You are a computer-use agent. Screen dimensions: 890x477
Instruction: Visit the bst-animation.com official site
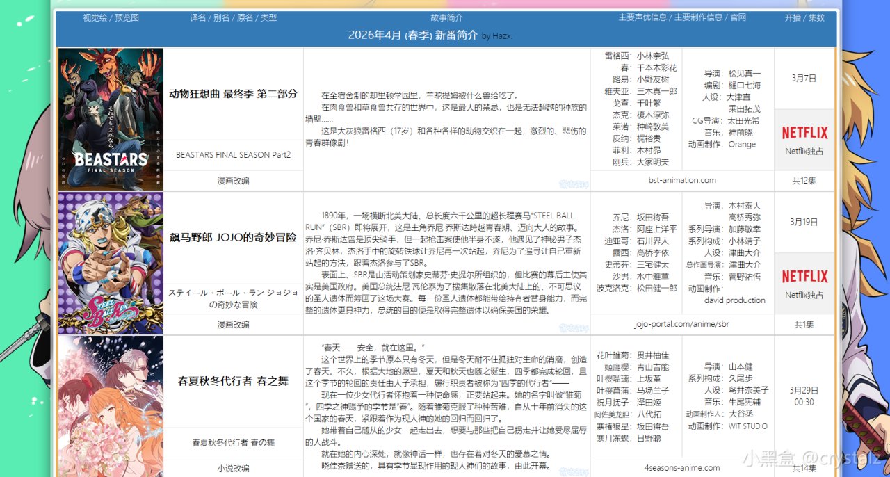click(681, 180)
